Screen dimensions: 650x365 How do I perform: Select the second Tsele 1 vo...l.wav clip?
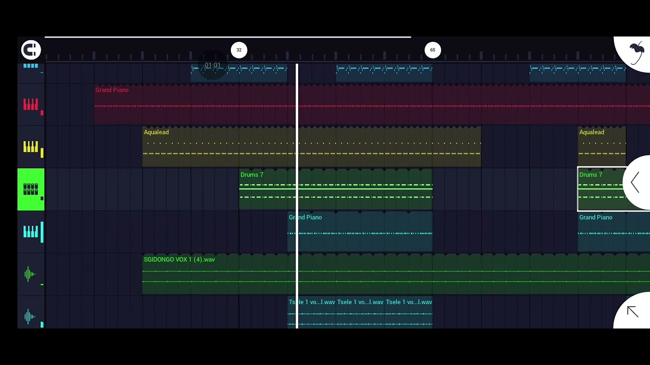(x=360, y=312)
